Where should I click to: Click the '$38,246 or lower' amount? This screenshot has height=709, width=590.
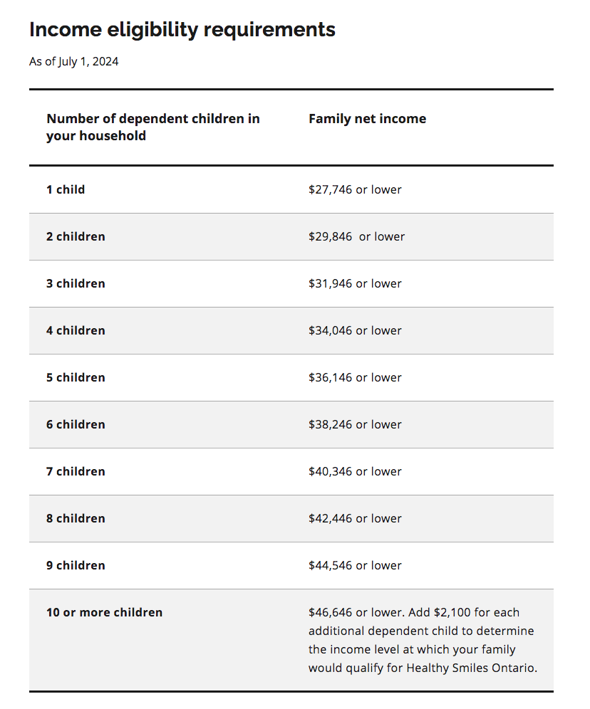point(355,424)
